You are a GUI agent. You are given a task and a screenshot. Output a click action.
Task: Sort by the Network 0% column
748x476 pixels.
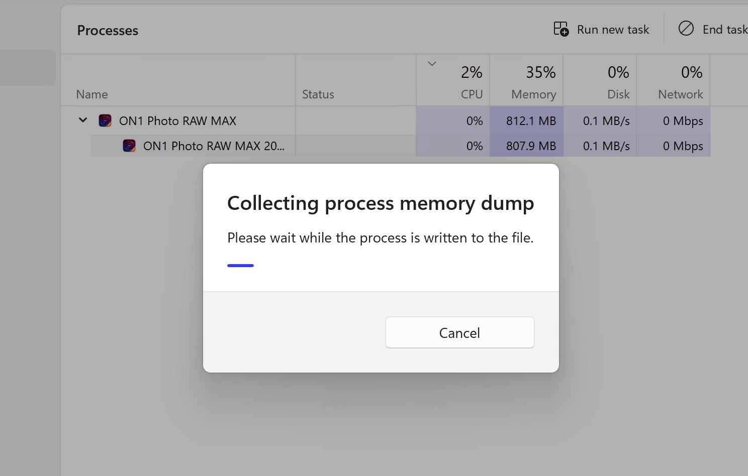[x=673, y=80]
